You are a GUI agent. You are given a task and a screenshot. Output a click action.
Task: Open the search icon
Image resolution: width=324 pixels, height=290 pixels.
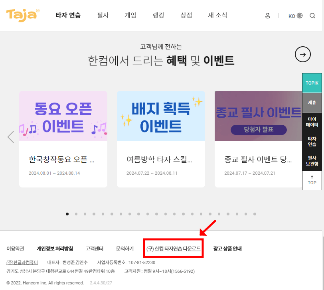pyautogui.click(x=312, y=15)
